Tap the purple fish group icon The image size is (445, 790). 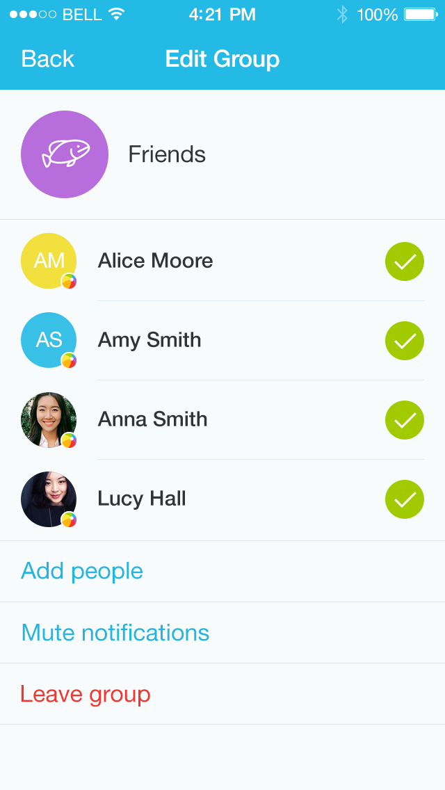[65, 154]
